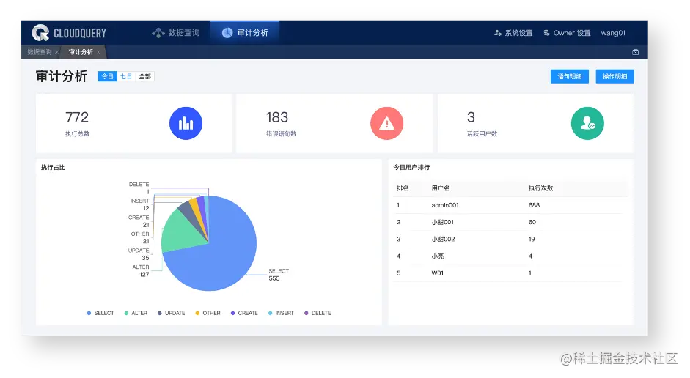Screen dimensions: 690x378
Task: Click the 语句明细 button
Action: (x=570, y=76)
